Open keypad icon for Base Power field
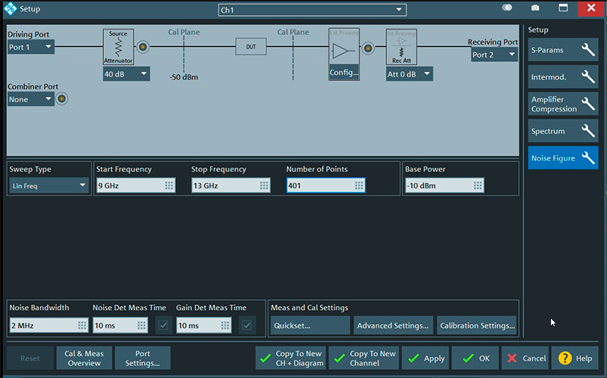This screenshot has height=378, width=607. pyautogui.click(x=478, y=186)
